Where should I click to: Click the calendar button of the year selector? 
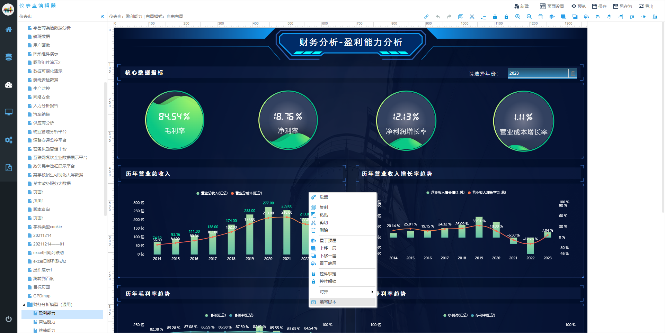(x=573, y=73)
